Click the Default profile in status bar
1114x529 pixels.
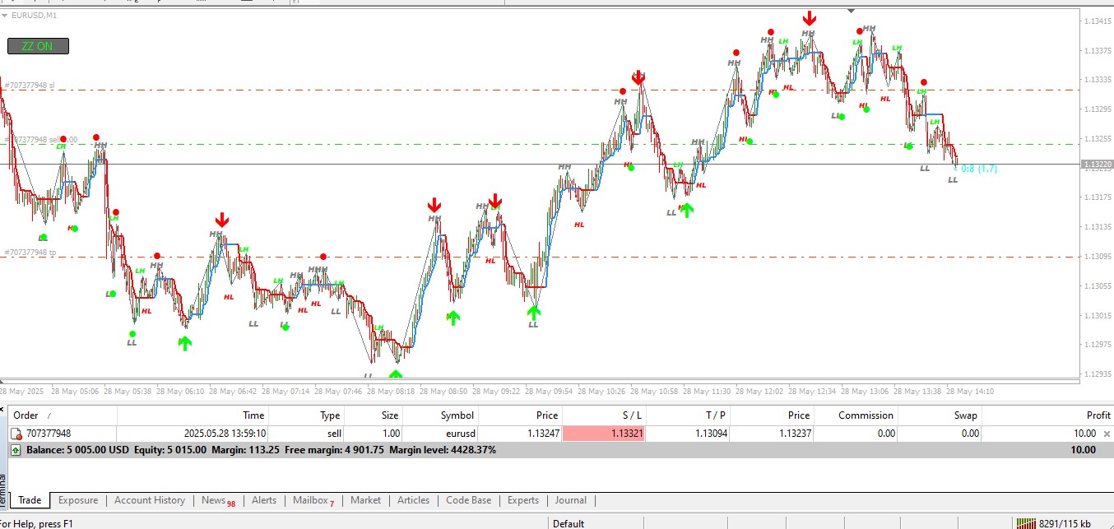(569, 523)
